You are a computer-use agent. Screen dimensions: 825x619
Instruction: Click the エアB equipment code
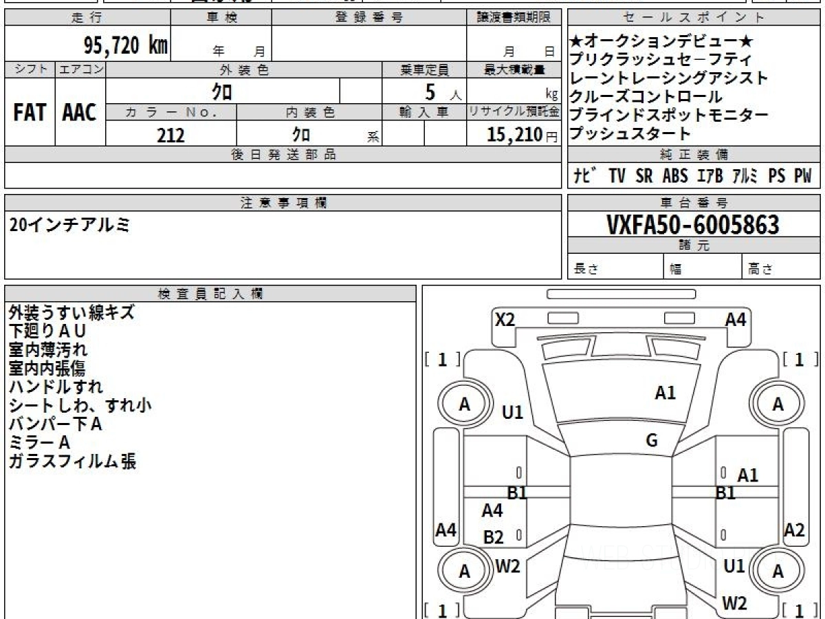[709, 176]
